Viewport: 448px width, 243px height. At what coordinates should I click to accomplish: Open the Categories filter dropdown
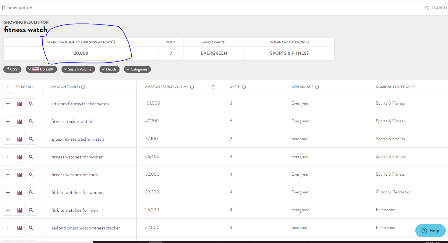(x=137, y=69)
